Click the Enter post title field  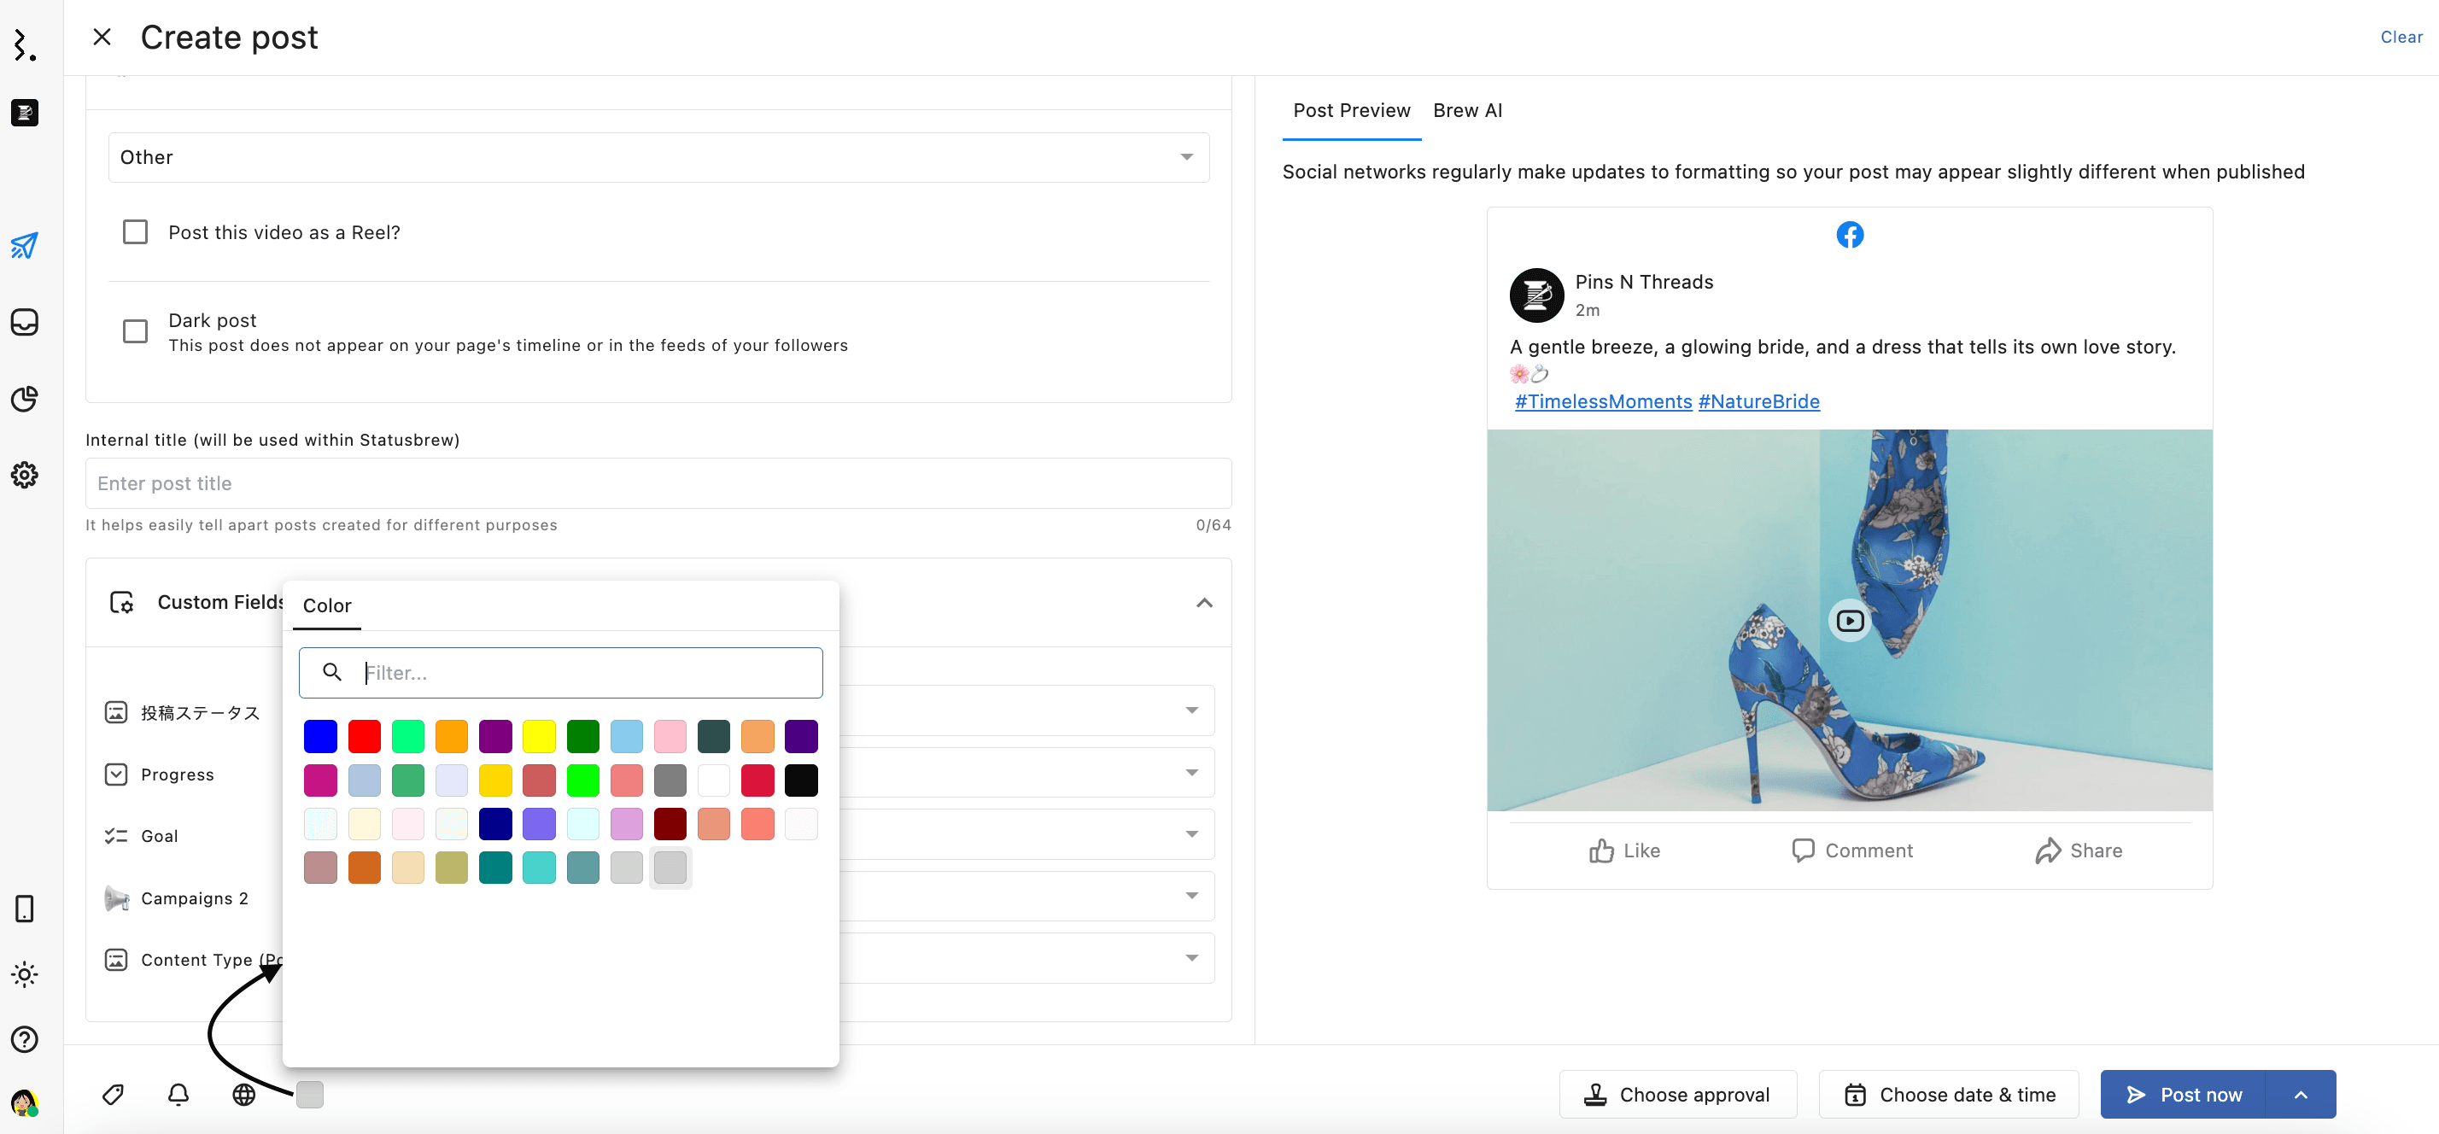click(658, 483)
